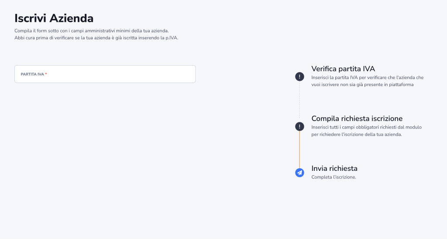Click the 'Compila il form sotto' instruction line

[x=91, y=31]
